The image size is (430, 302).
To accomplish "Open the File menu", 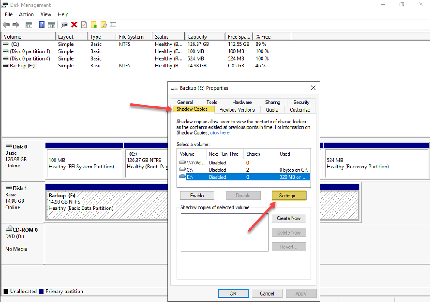I will point(9,14).
